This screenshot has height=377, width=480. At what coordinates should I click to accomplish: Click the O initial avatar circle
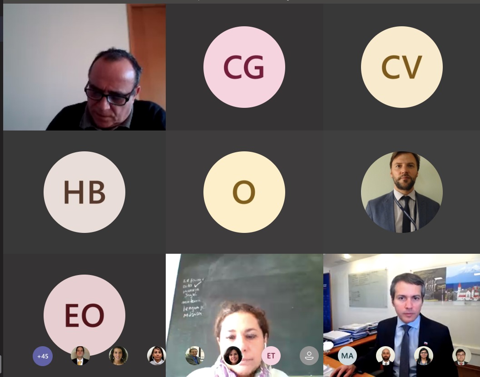coord(244,192)
